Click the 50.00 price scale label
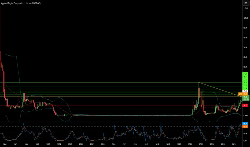Image resolution: width=250 pixels, height=147 pixels. click(x=246, y=67)
